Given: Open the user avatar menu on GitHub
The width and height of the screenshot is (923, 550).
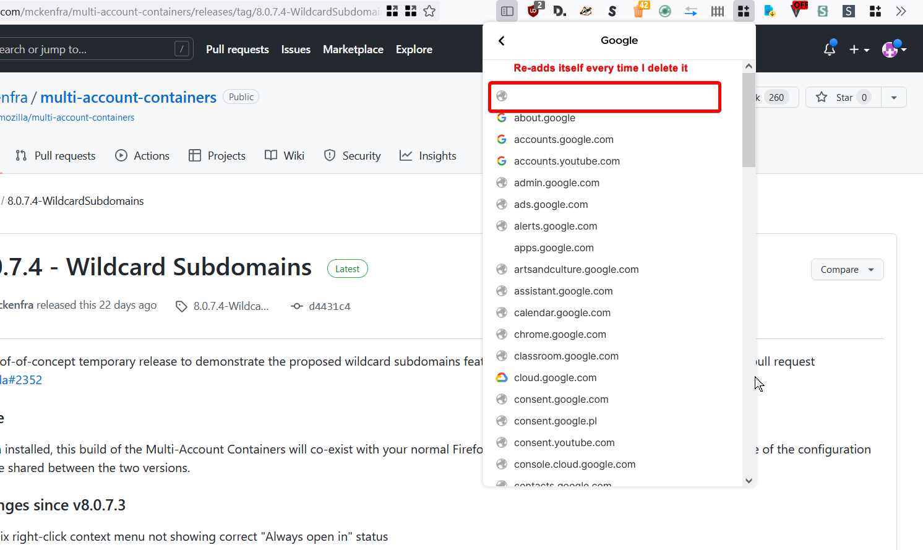Looking at the screenshot, I should [895, 49].
